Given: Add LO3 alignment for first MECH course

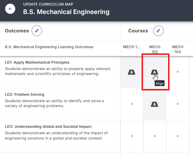Looking at the screenshot, I should point(132,136).
